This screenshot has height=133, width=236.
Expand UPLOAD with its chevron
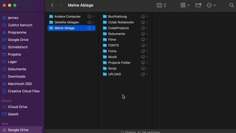click(147, 74)
